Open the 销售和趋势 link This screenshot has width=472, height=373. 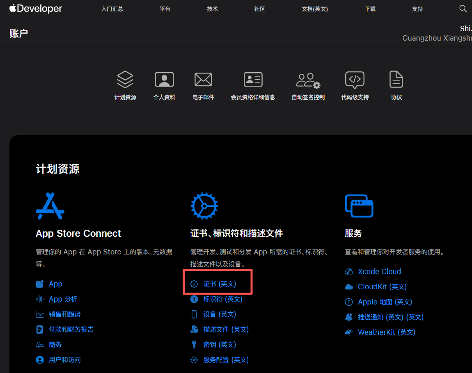click(65, 314)
